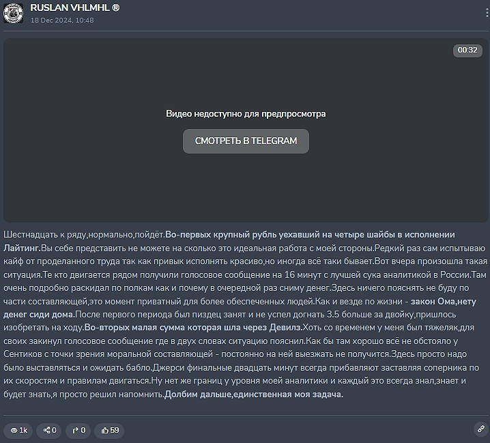Click the text 'Видео недоступно для предпросмотра'

pyautogui.click(x=245, y=113)
